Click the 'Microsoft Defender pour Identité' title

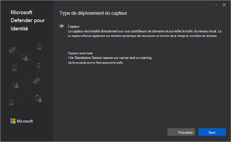point(27,20)
